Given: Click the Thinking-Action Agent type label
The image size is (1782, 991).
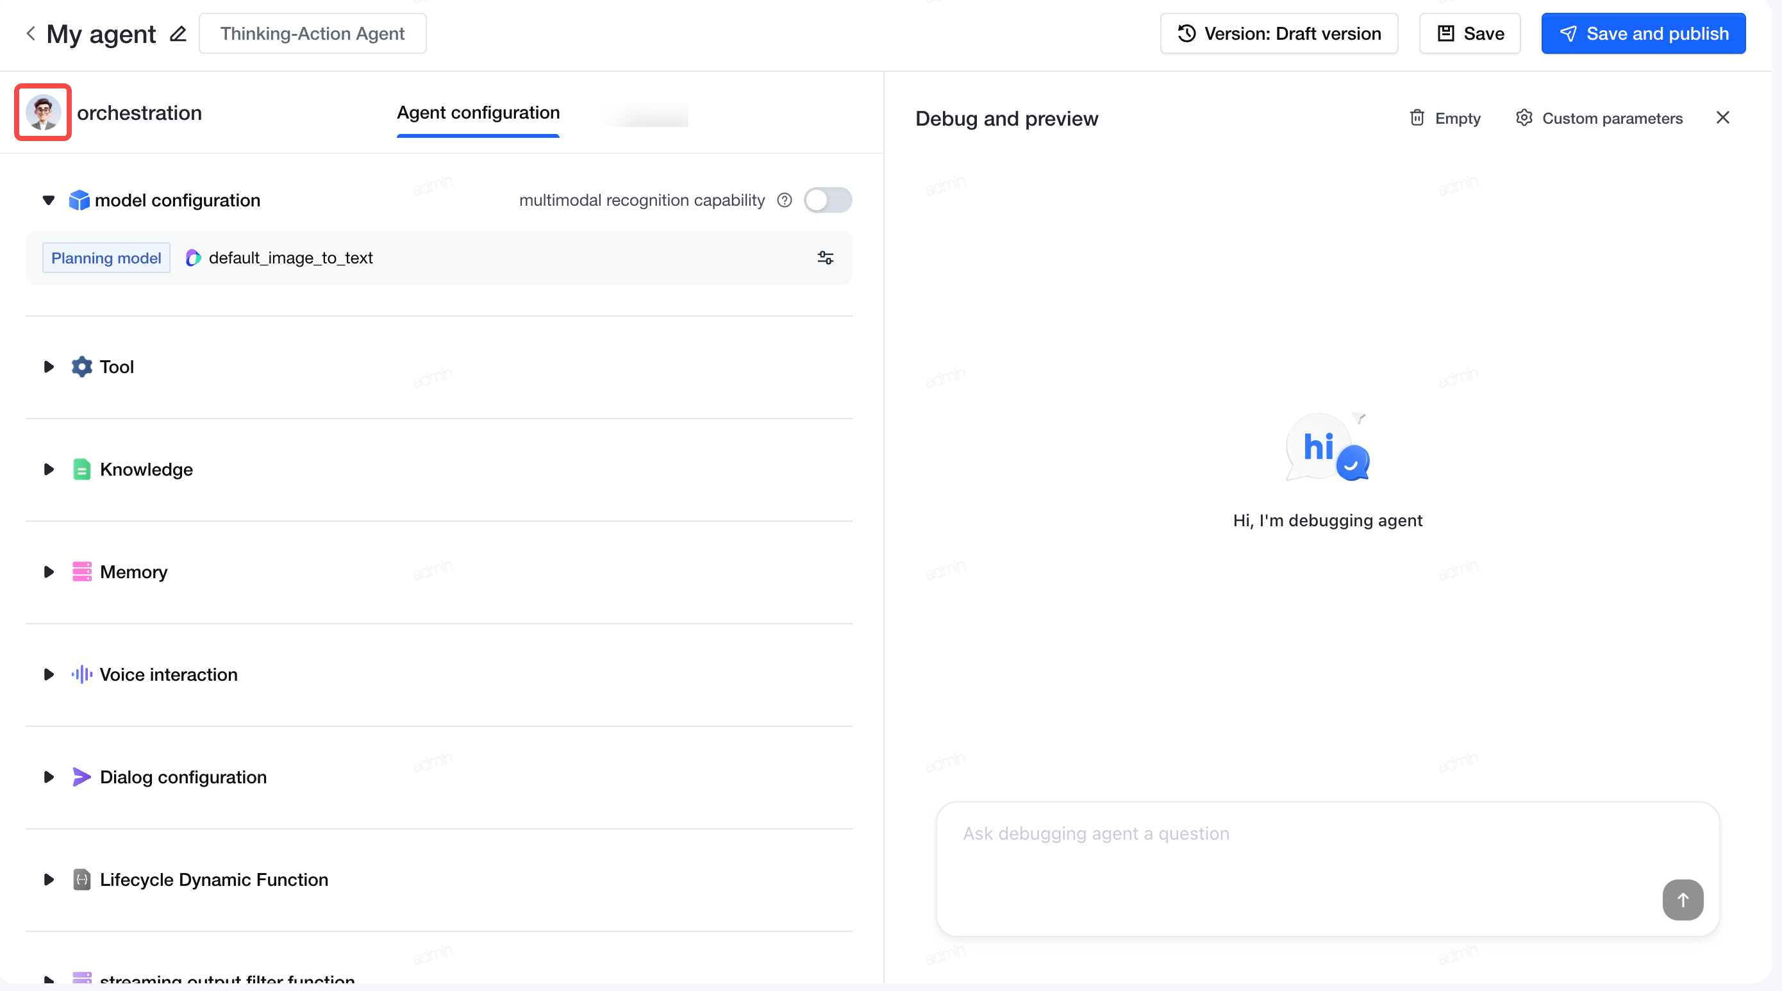Looking at the screenshot, I should click(x=312, y=33).
